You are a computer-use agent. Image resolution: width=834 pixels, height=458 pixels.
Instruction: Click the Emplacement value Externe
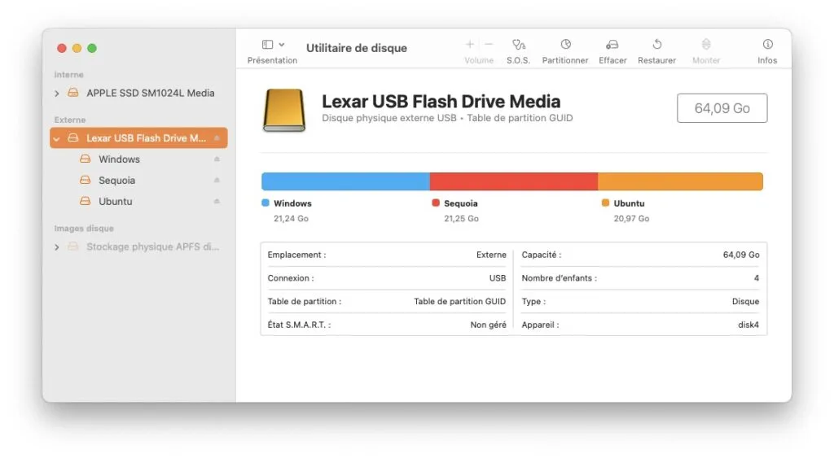(x=491, y=255)
